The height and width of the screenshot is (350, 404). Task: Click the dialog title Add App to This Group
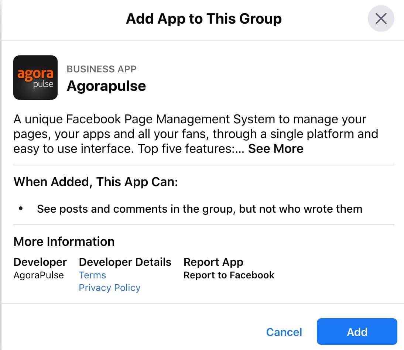[204, 18]
